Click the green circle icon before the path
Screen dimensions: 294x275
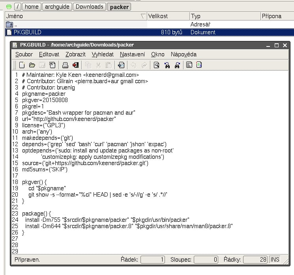(x=9, y=7)
